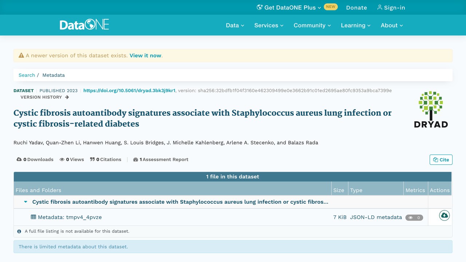
Task: Open the Learning menu
Action: [355, 25]
